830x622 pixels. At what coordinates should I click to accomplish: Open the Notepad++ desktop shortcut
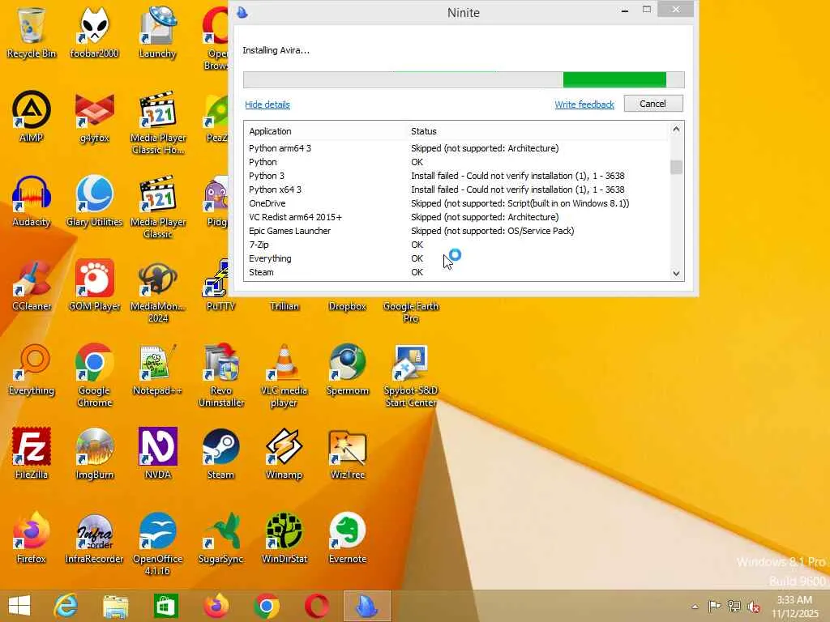coord(157,369)
